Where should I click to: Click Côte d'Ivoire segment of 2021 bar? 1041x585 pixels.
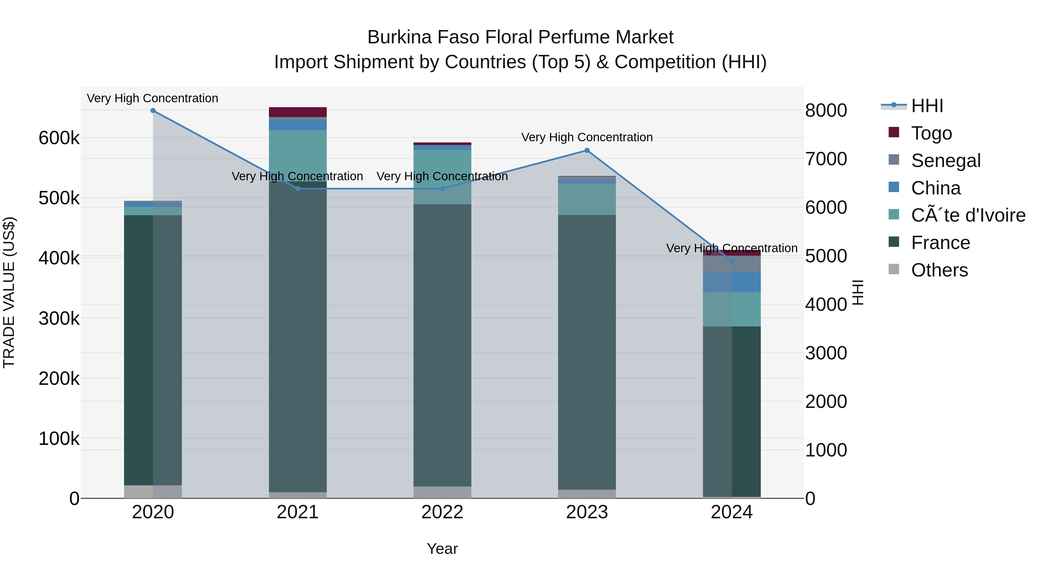tap(298, 156)
